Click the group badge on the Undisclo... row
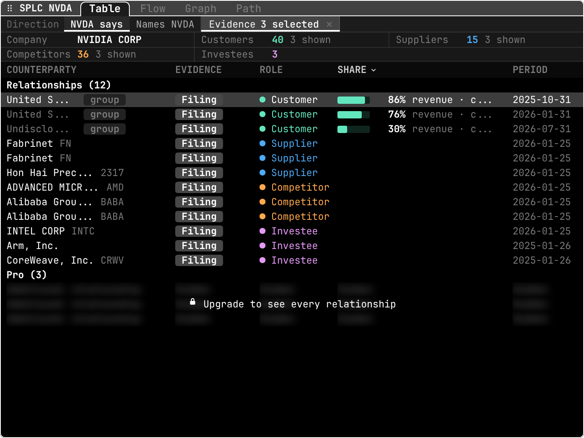 coord(105,129)
